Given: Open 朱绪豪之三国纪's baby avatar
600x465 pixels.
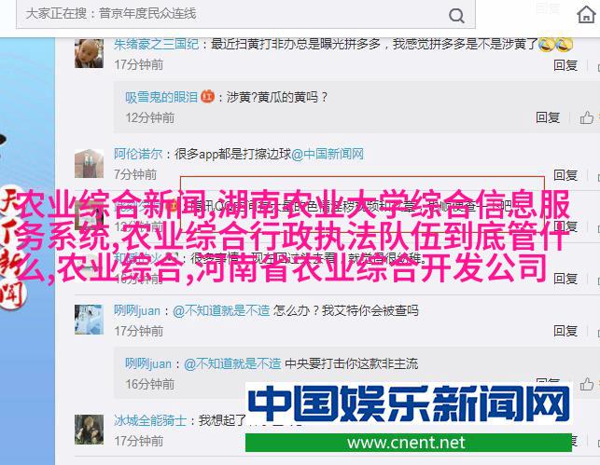Looking at the screenshot, I should tap(89, 53).
